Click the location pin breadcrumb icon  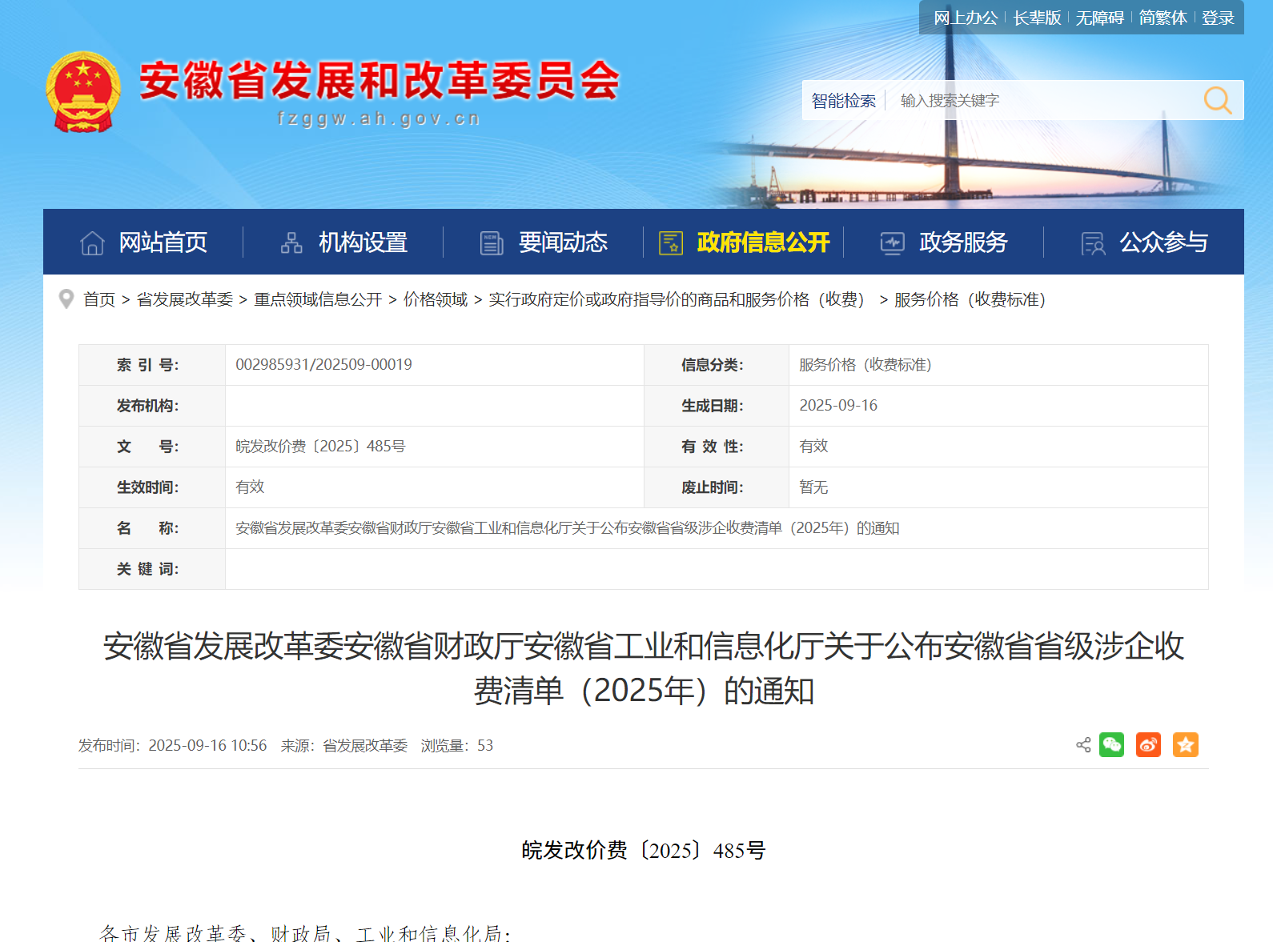(66, 299)
